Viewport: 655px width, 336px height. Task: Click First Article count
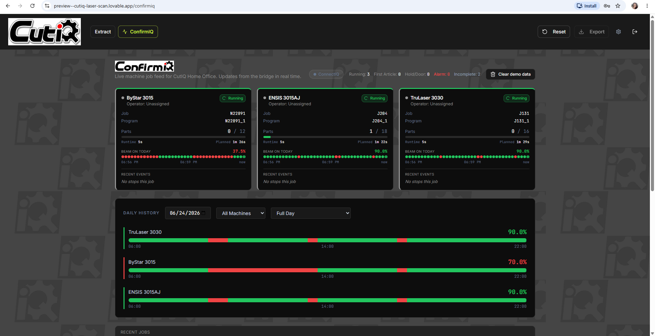[387, 74]
